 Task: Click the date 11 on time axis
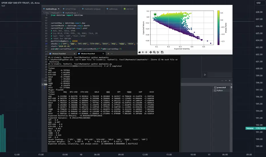pyautogui.click(x=209, y=154)
